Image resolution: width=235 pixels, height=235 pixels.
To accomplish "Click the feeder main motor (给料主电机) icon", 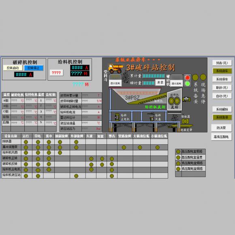I will (x=117, y=117).
